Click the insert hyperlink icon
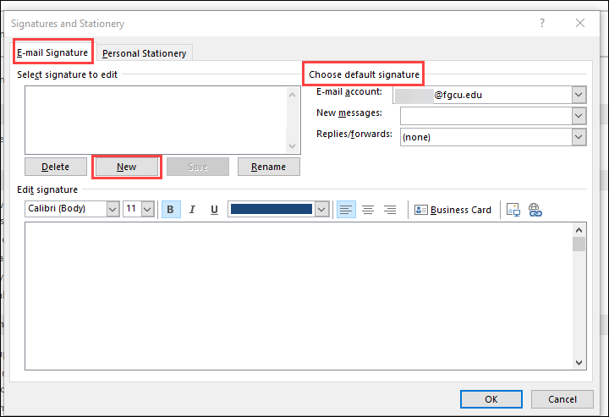 (535, 210)
